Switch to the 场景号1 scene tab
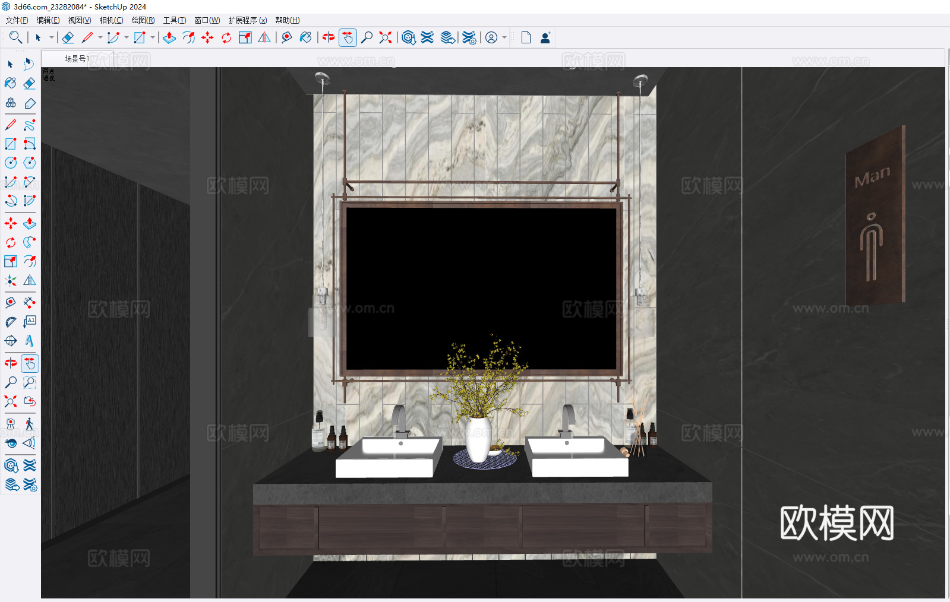The height and width of the screenshot is (602, 950). (x=77, y=59)
